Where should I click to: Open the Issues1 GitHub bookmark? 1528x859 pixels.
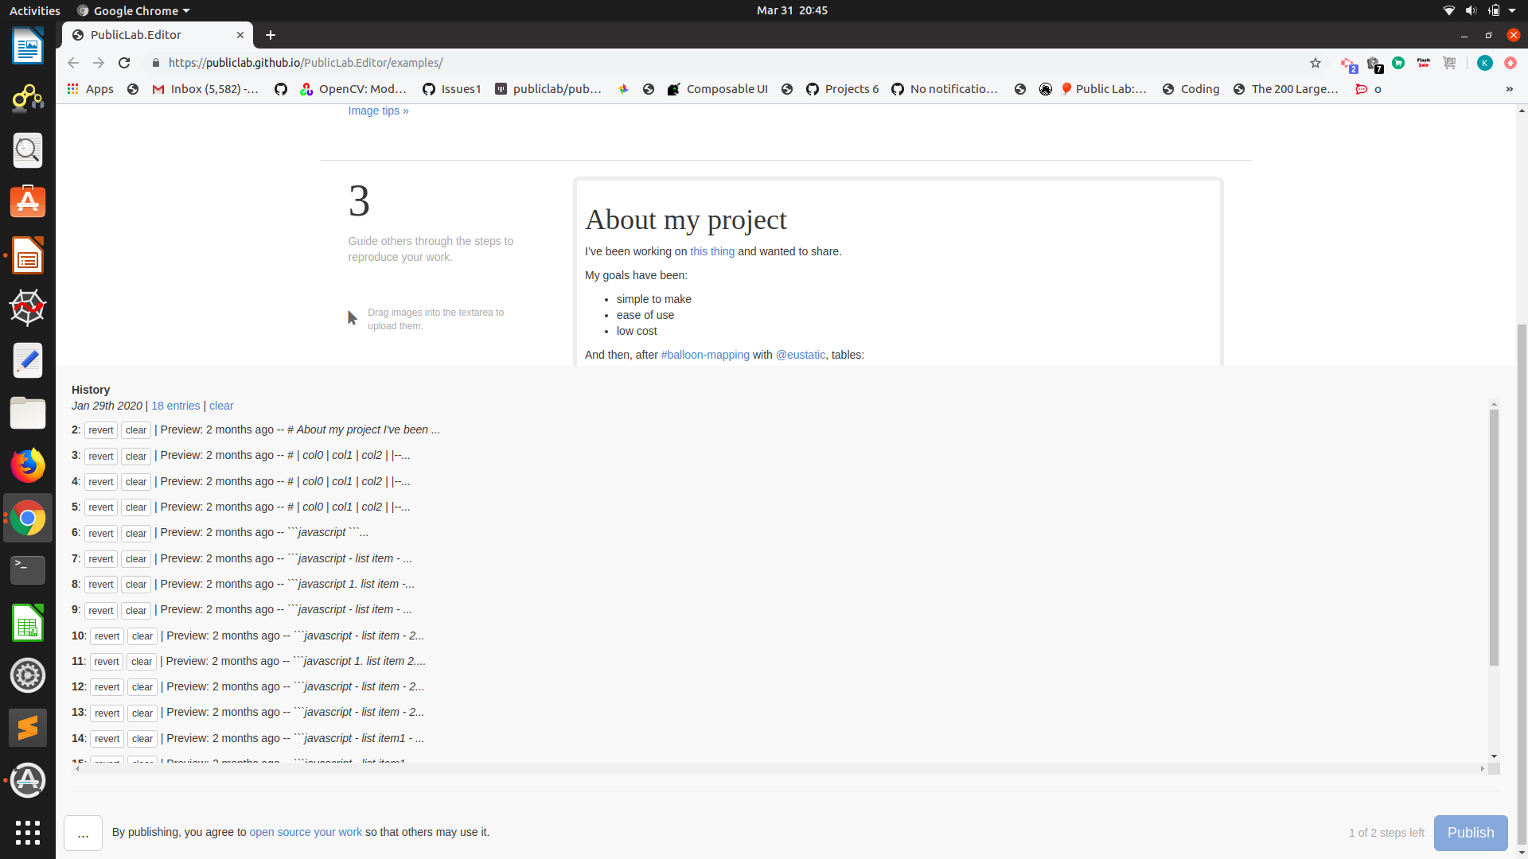tap(451, 89)
